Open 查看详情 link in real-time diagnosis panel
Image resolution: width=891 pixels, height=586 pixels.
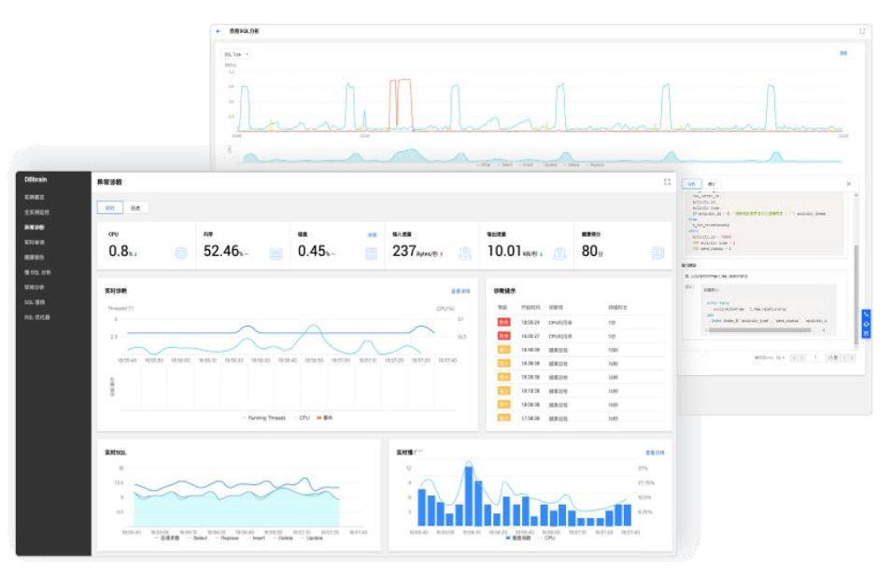click(x=460, y=291)
